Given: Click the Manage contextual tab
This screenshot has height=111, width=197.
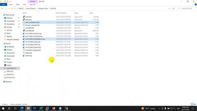Looking at the screenshot, I should tap(33, 1).
